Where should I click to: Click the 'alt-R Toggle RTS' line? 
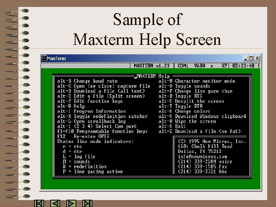click(x=180, y=96)
